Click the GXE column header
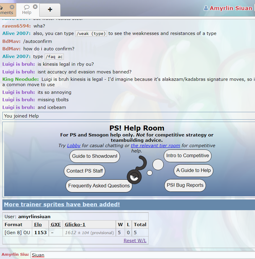The width and height of the screenshot is (255, 259). point(56,225)
